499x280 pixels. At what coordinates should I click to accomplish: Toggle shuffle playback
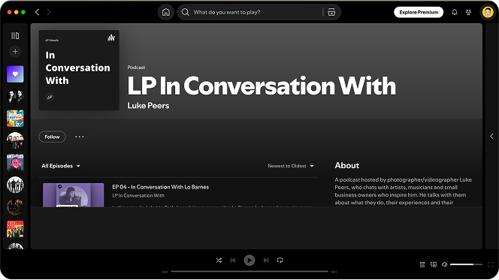[219, 260]
